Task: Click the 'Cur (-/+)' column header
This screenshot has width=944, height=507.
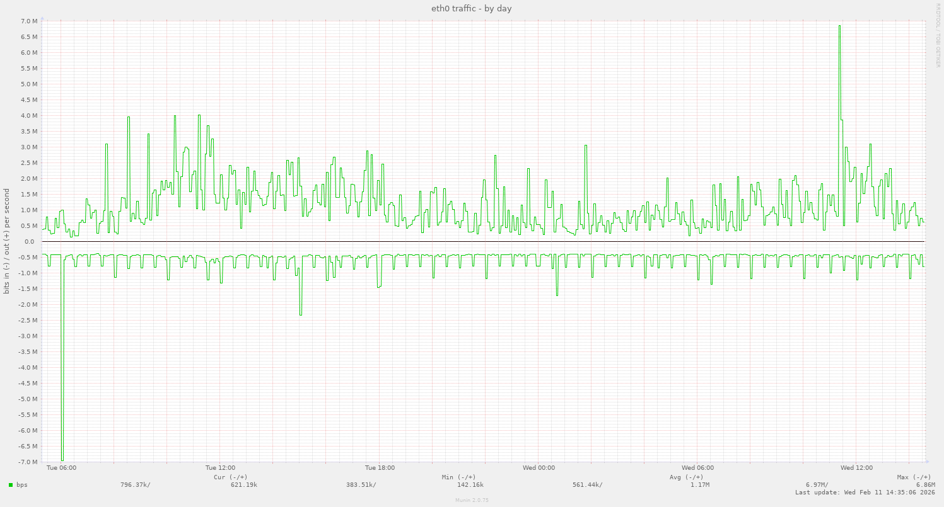Action: pos(230,477)
